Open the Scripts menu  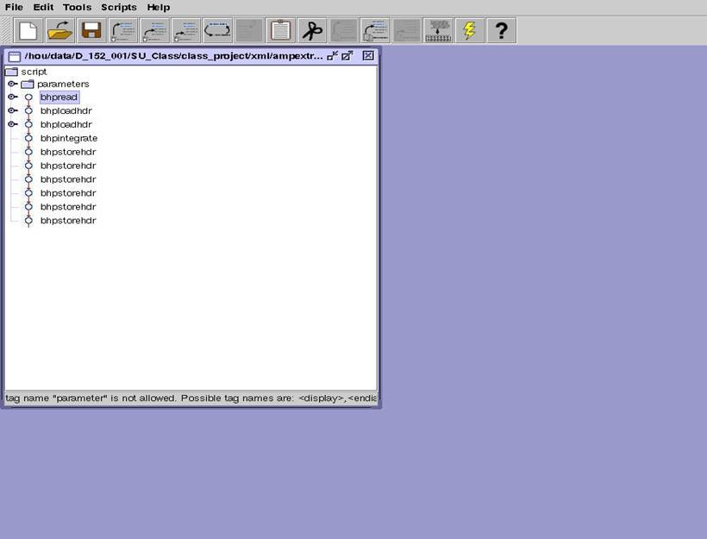[x=119, y=7]
